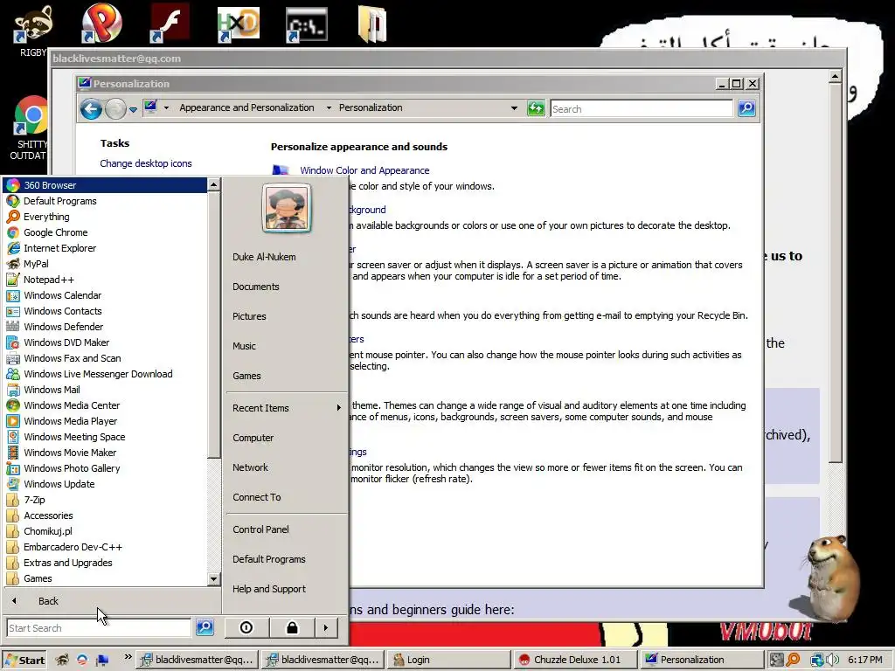
Task: Click the search magnifier in Personalization window
Action: pyautogui.click(x=746, y=107)
